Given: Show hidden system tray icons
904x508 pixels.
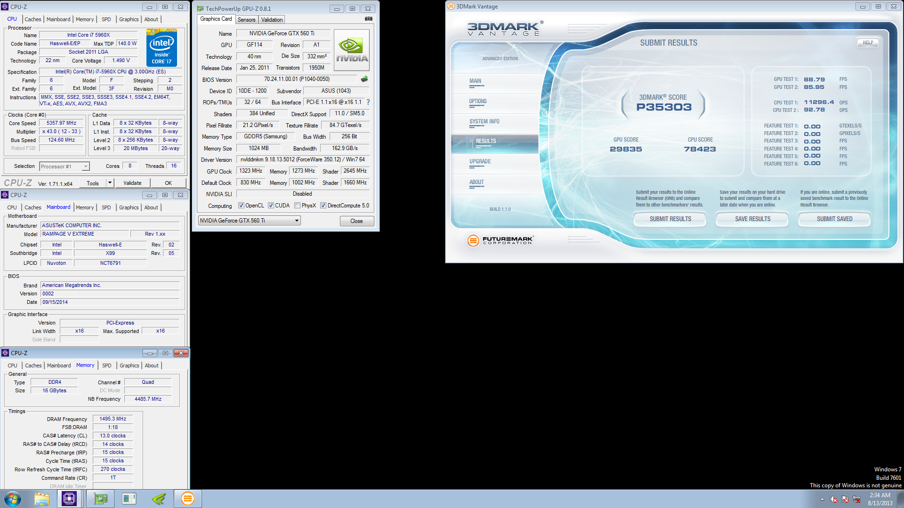Looking at the screenshot, I should pos(822,499).
